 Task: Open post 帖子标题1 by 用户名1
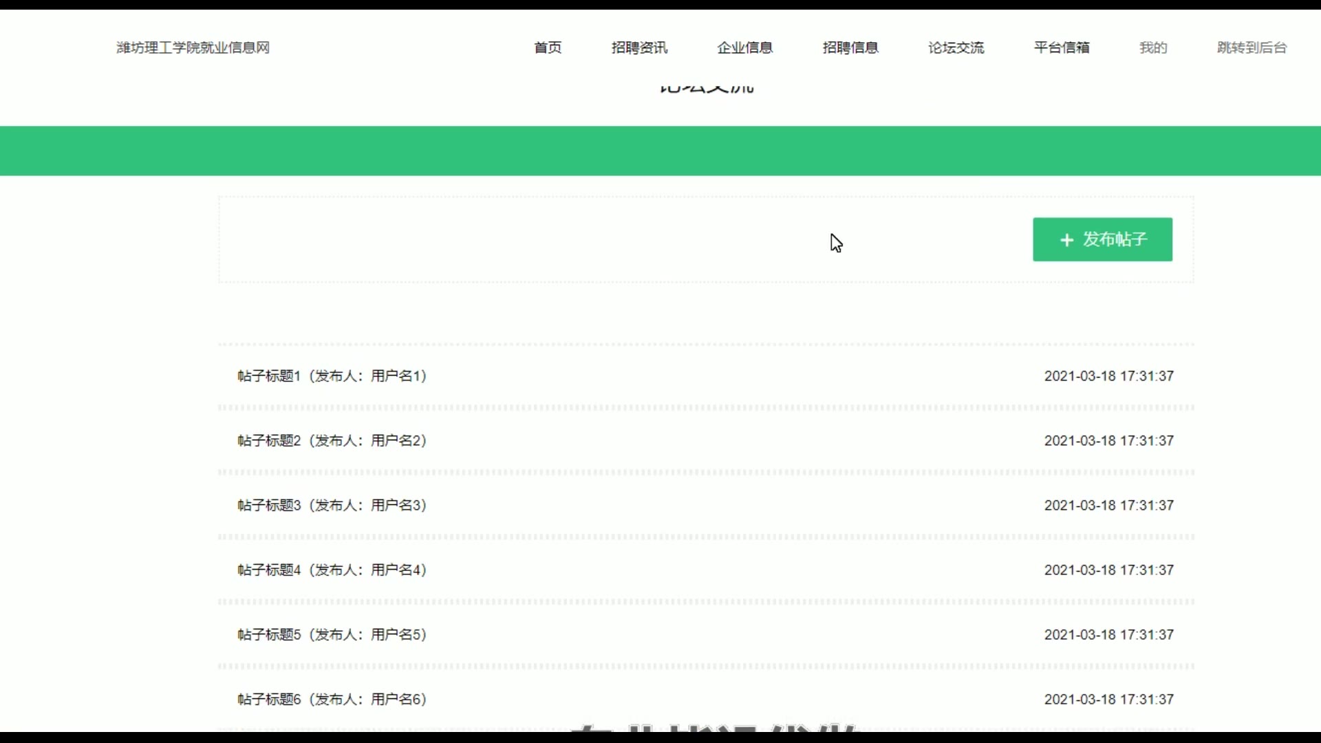pos(332,376)
